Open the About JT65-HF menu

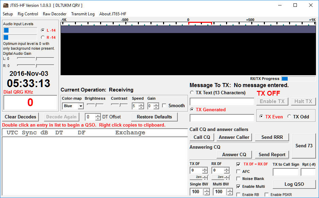[113, 14]
